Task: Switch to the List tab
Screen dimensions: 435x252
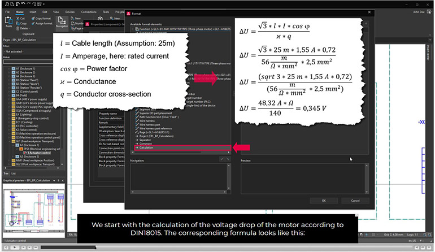Action: (14, 173)
